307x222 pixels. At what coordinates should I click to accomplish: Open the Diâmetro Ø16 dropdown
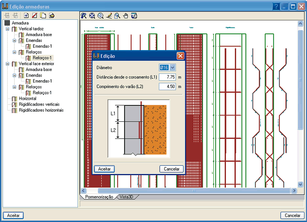173,67
